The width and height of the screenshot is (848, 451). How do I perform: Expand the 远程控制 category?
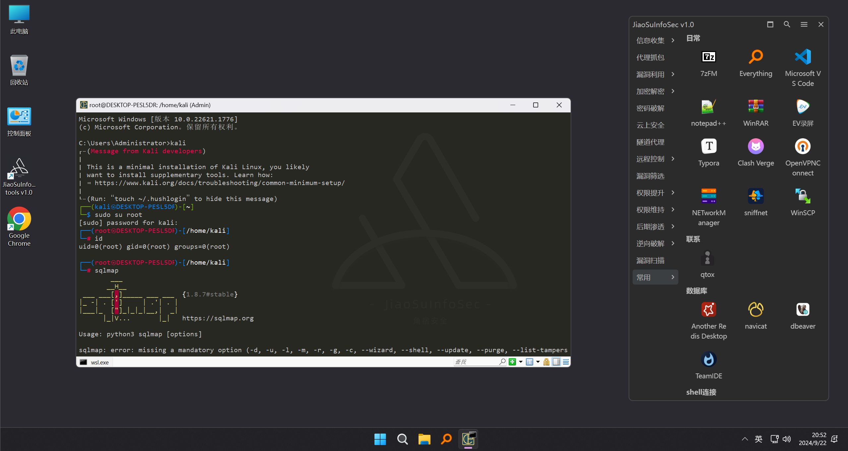click(x=655, y=159)
